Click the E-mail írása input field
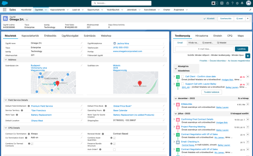The image size is (253, 156). pyautogui.click(x=204, y=49)
